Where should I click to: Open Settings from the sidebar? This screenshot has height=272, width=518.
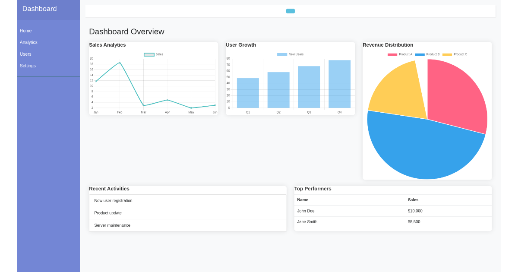28,66
